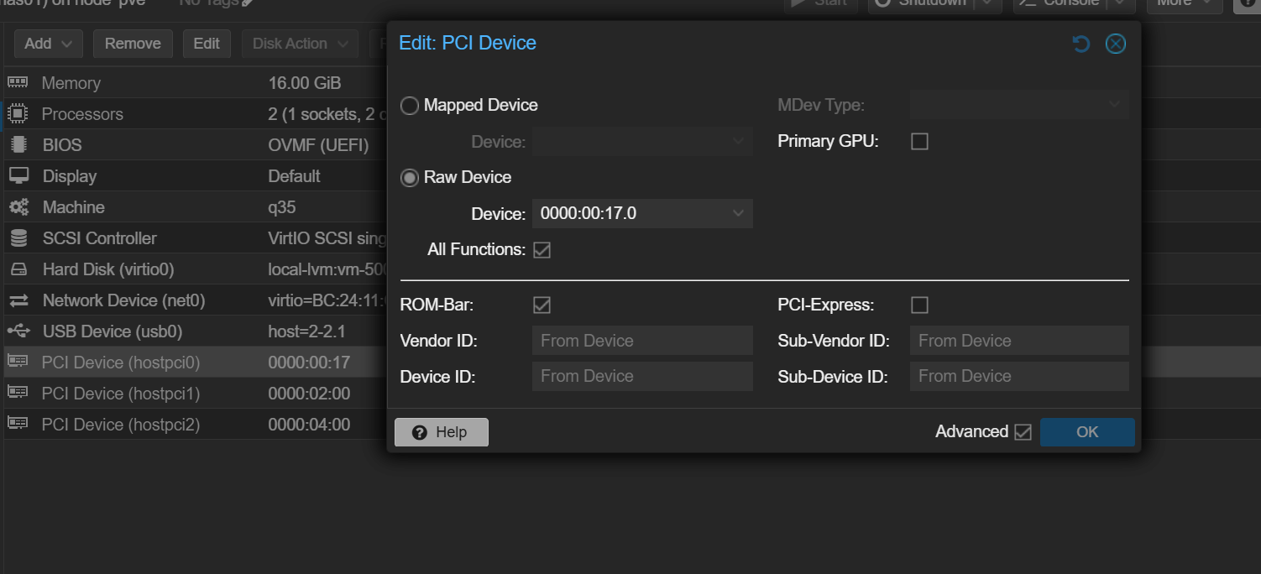Click the reset icon in dialog header
This screenshot has width=1261, height=574.
[x=1081, y=44]
